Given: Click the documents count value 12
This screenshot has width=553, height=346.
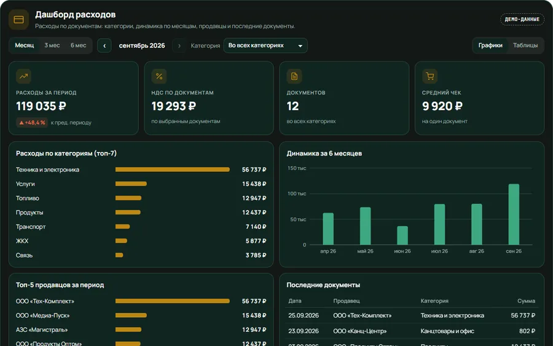Looking at the screenshot, I should pyautogui.click(x=292, y=106).
